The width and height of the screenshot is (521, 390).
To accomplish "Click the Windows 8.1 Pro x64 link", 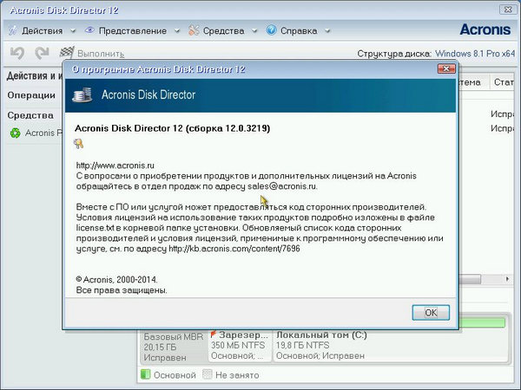I will click(x=478, y=54).
